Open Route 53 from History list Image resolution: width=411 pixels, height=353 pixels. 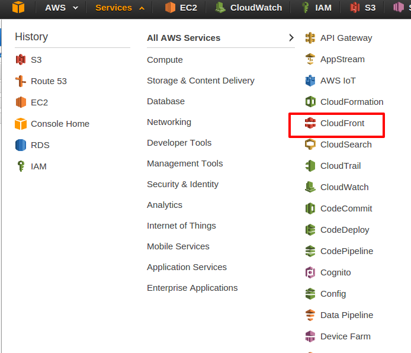pyautogui.click(x=49, y=81)
